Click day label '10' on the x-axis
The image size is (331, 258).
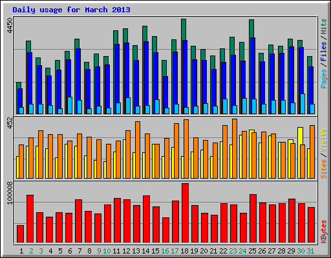(107, 251)
